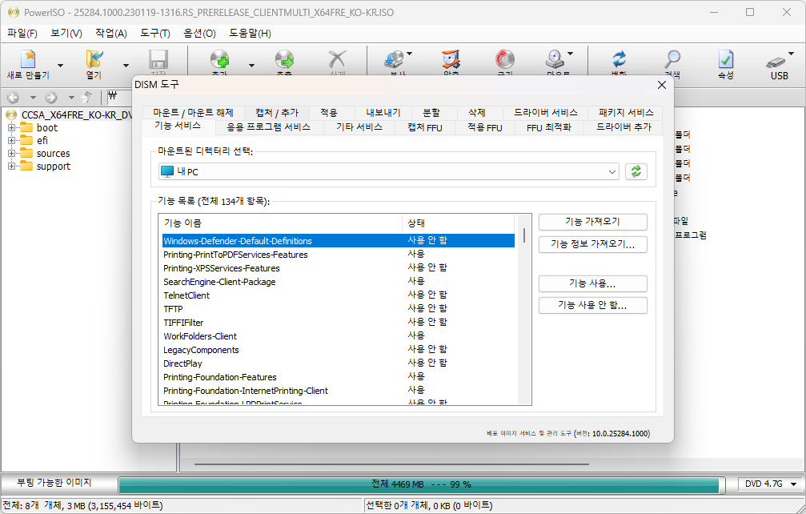Switch to FFU 최적화 tab
This screenshot has width=806, height=514.
click(549, 127)
